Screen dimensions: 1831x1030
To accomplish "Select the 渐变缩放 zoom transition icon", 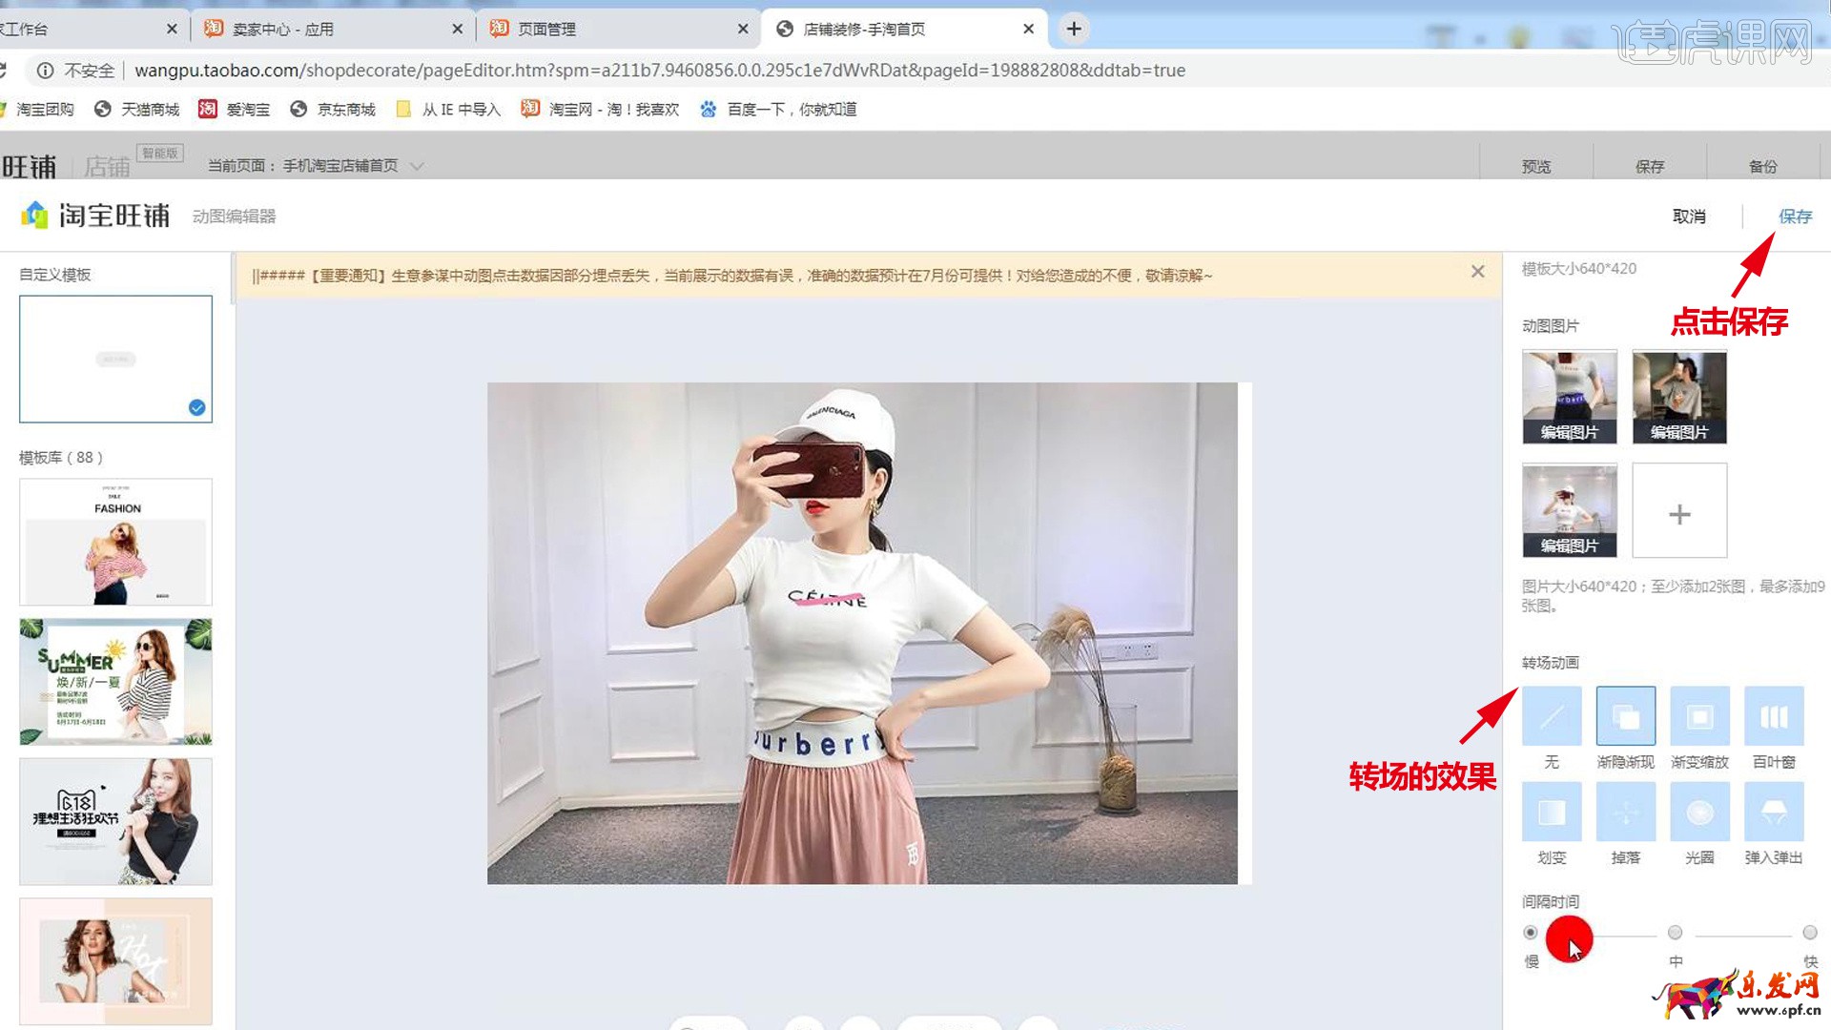I will [1699, 716].
